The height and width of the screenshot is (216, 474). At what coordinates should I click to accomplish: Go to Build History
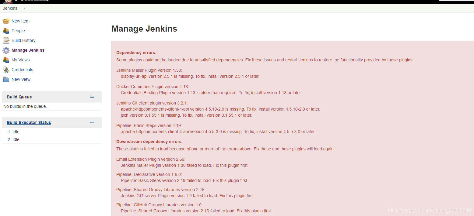coord(23,40)
